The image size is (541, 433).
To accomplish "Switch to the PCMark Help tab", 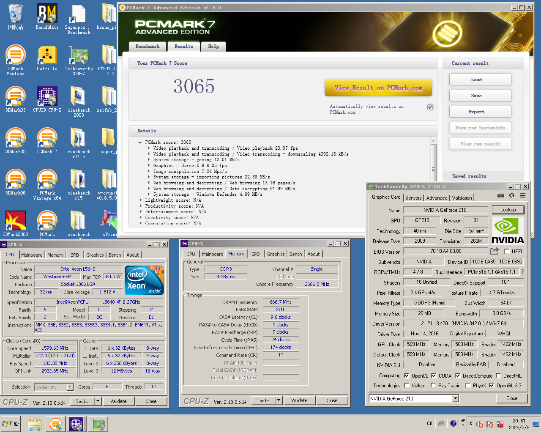I will point(213,47).
